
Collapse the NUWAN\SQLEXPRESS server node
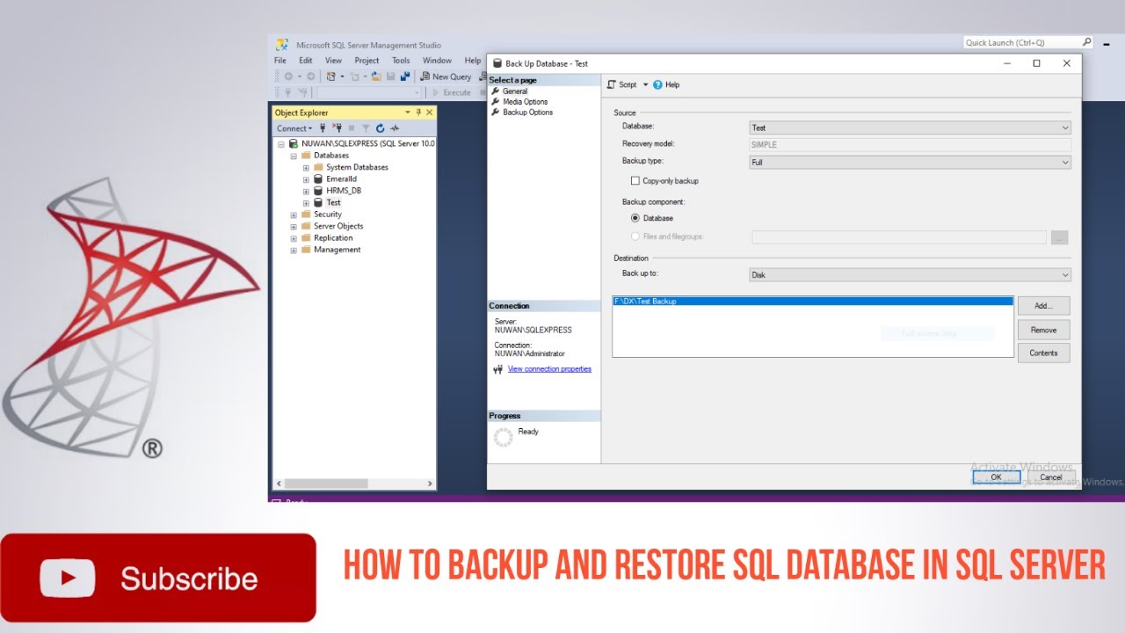pos(281,143)
